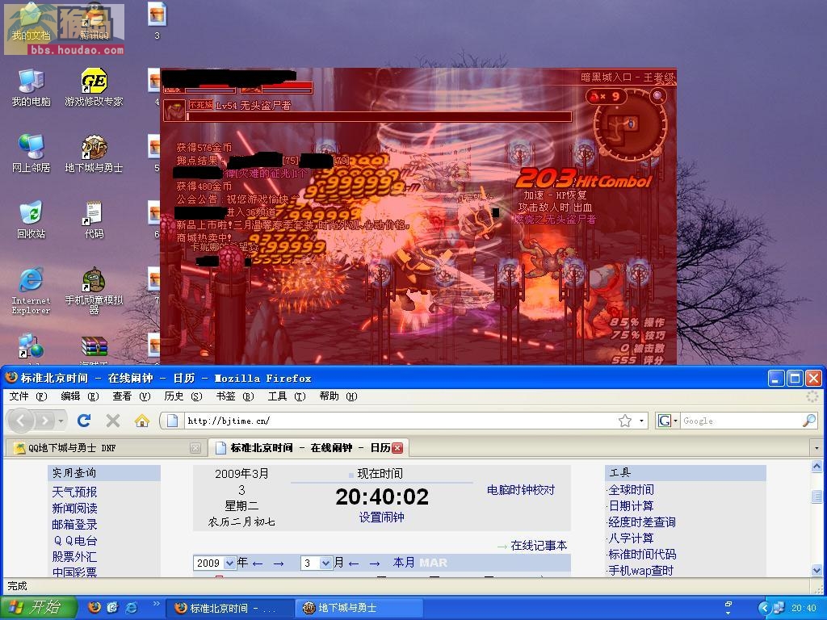This screenshot has width=827, height=620.
Task: Go to the Firefox Home page icon
Action: pos(142,420)
